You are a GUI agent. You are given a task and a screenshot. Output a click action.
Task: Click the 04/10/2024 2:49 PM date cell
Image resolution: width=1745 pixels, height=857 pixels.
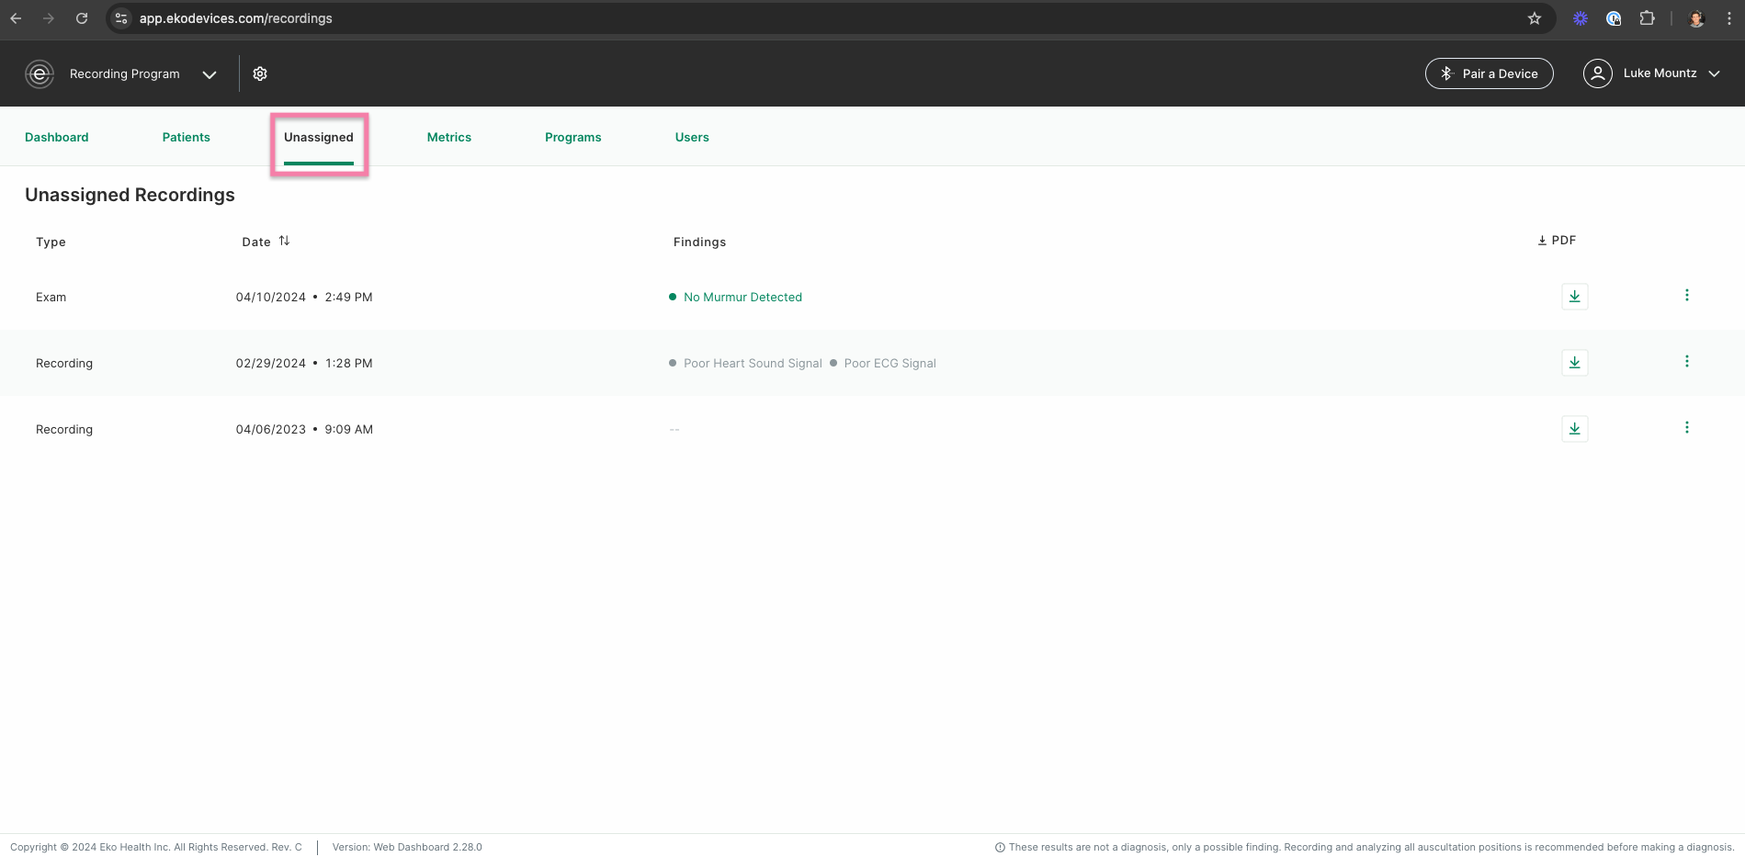click(x=304, y=297)
